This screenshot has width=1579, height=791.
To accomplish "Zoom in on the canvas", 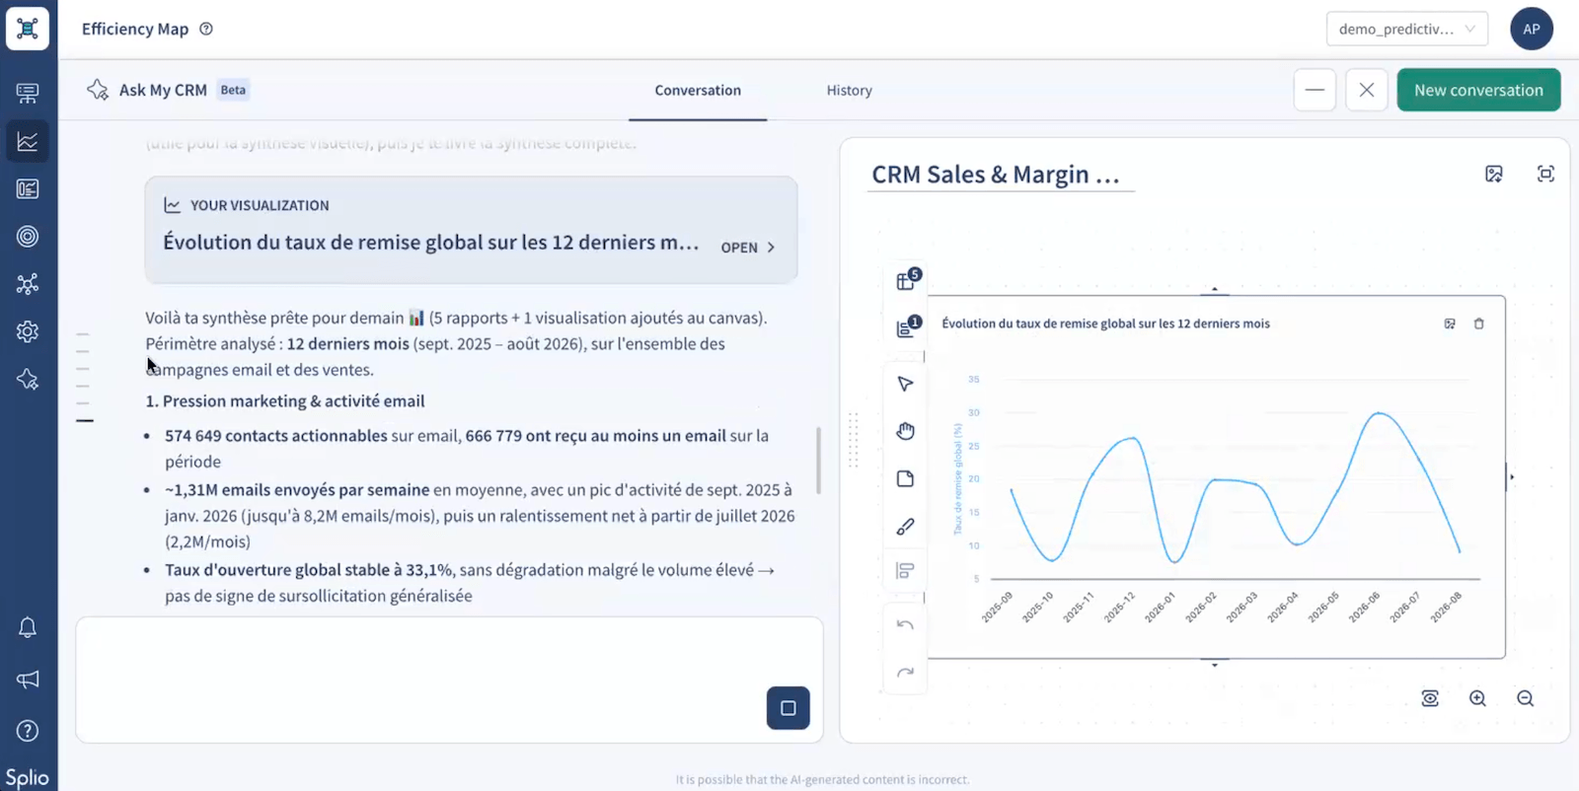I will point(1477,698).
